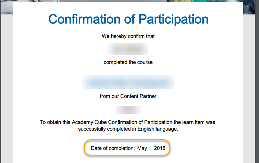Select the date "May 1, 2018"
The width and height of the screenshot is (259, 163).
[x=151, y=148]
